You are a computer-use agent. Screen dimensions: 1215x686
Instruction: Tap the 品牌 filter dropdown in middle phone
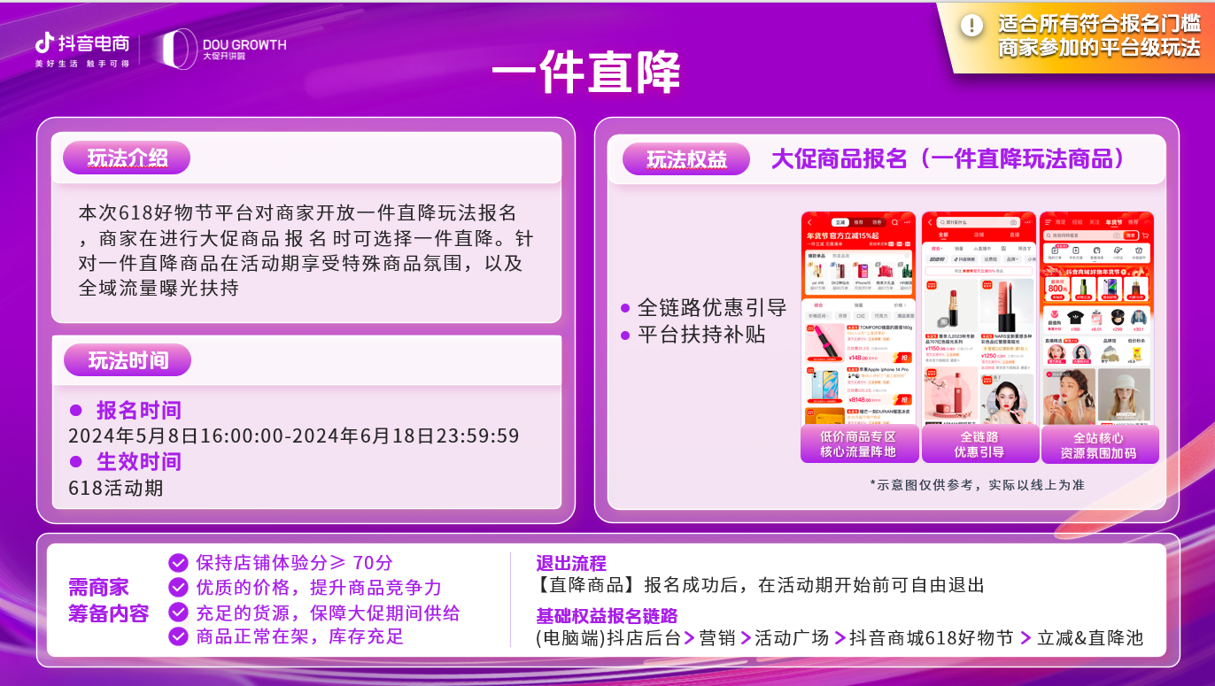[x=1012, y=259]
